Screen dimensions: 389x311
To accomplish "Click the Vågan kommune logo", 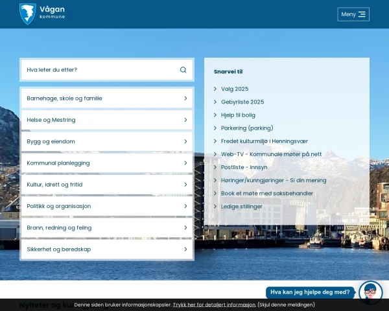I will pyautogui.click(x=42, y=13).
